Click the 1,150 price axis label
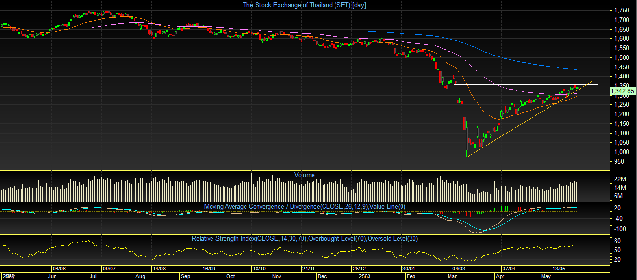 pyautogui.click(x=622, y=123)
